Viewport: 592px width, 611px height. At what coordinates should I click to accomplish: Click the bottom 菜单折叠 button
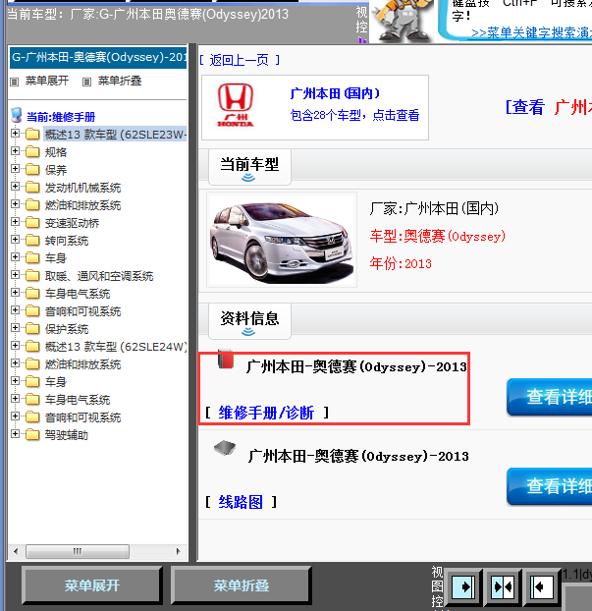coord(242,585)
